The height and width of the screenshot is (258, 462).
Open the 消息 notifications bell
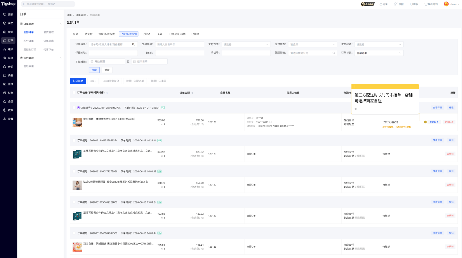[383, 4]
